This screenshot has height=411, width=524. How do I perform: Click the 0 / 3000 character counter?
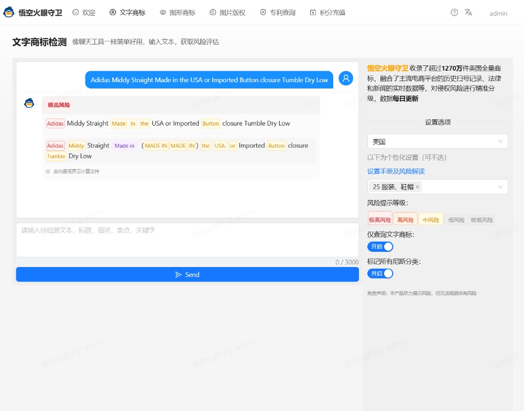(347, 262)
